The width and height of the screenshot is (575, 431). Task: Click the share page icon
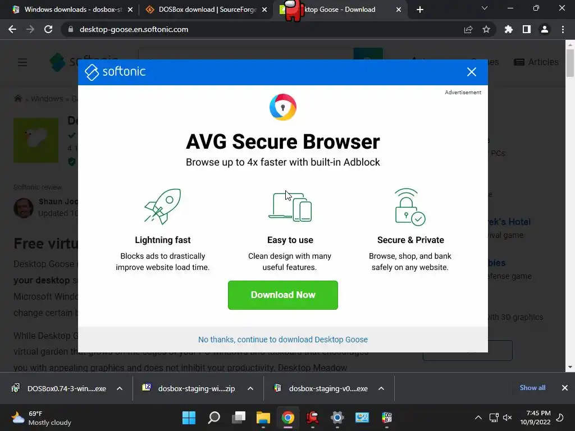point(468,29)
